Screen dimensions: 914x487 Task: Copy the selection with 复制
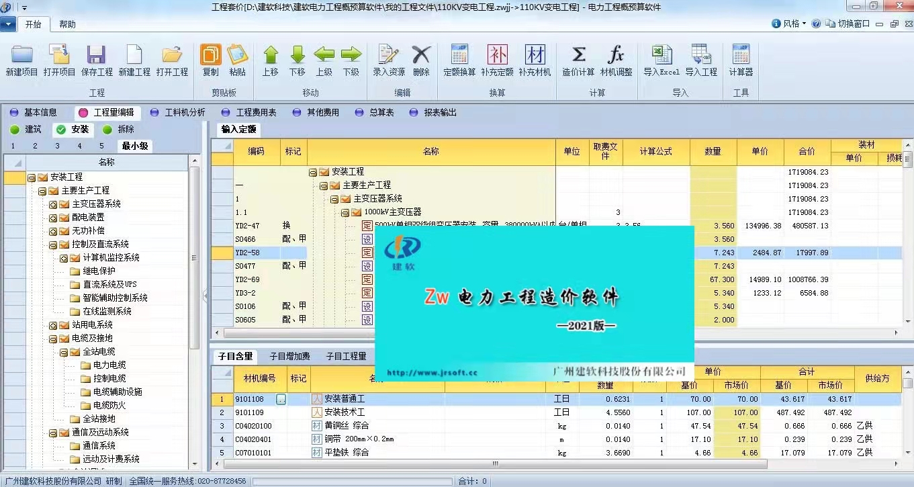coord(210,60)
